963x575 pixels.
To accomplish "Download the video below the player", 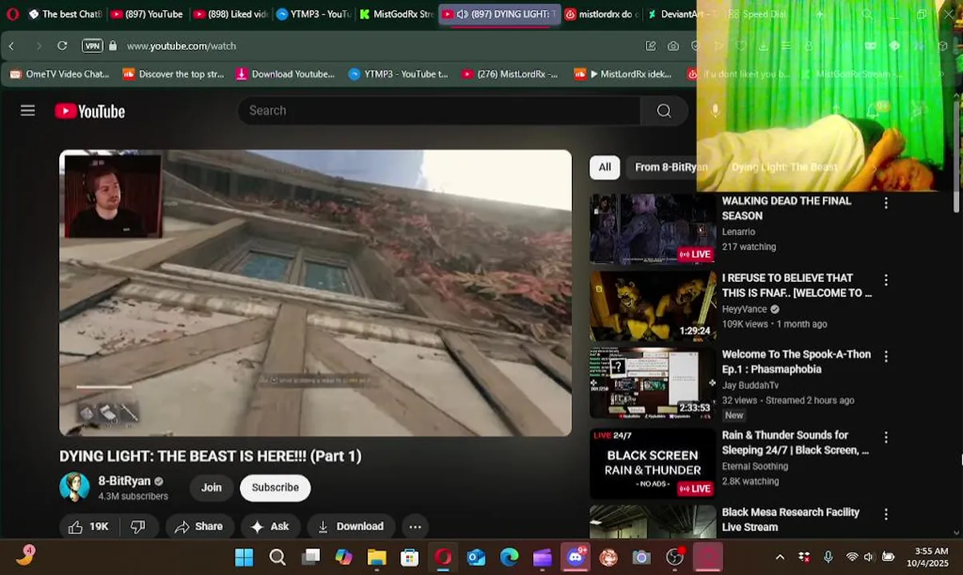I will (x=350, y=526).
